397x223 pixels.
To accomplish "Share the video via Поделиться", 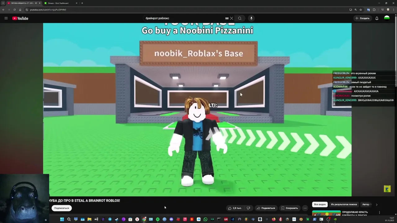I will (266, 208).
